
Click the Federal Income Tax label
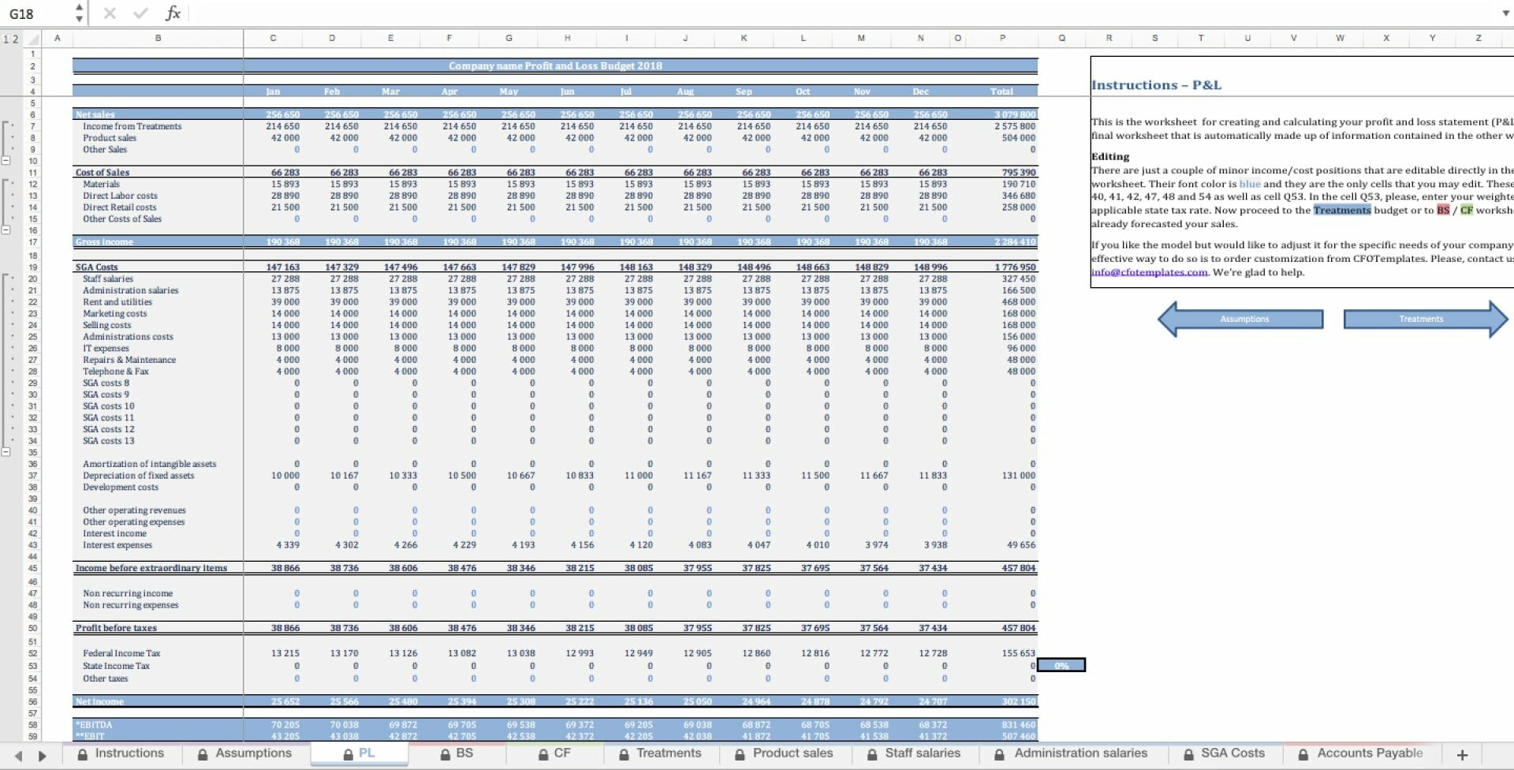click(121, 653)
